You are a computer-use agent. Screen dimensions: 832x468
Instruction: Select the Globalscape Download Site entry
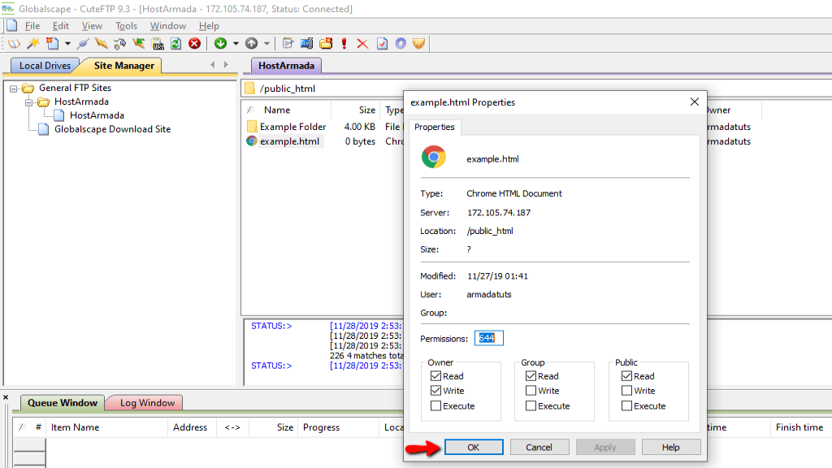point(112,129)
